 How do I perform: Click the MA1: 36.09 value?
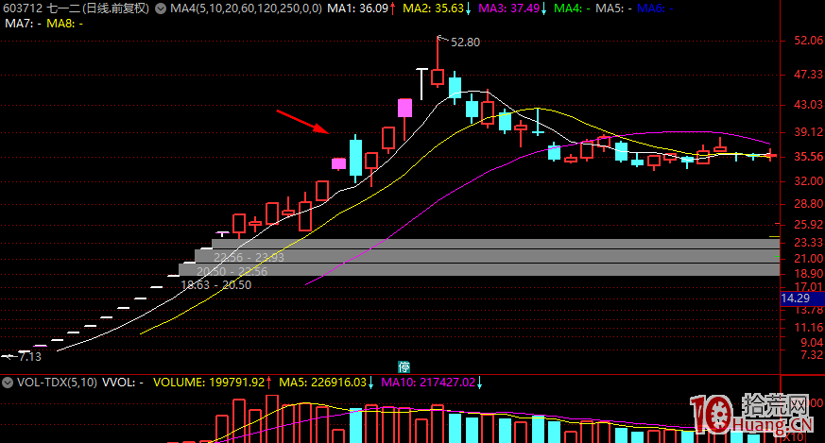(358, 9)
